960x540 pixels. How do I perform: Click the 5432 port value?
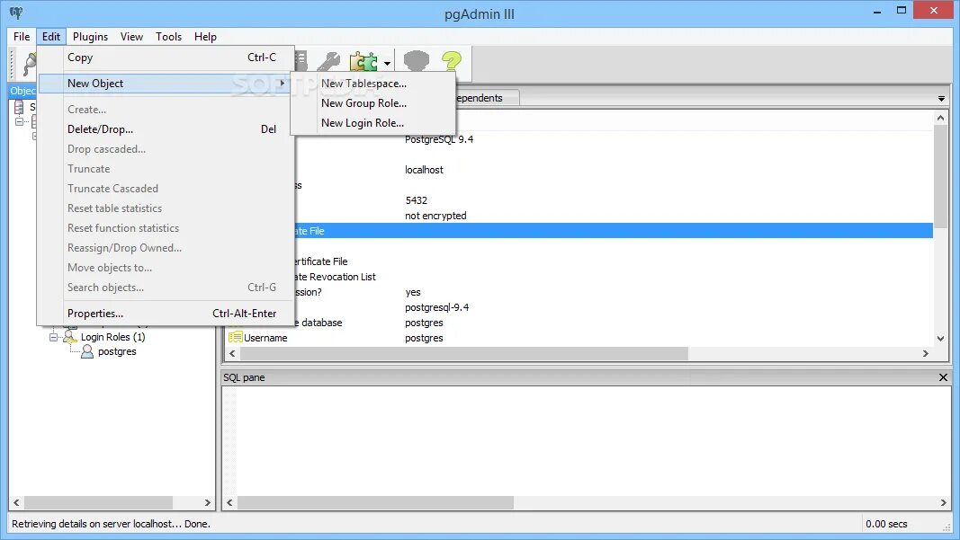[417, 200]
